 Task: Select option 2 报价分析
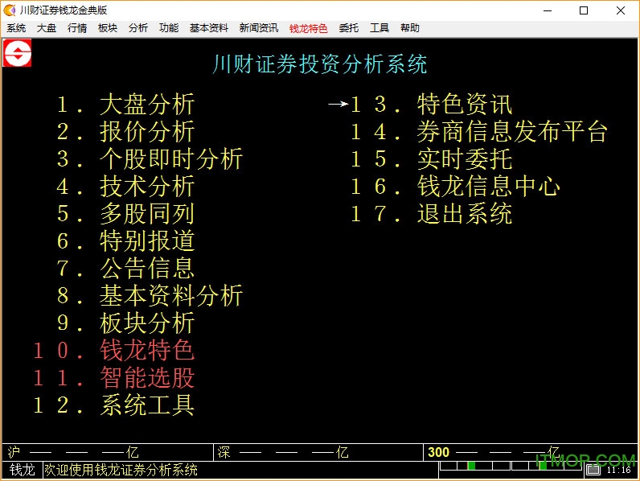125,131
